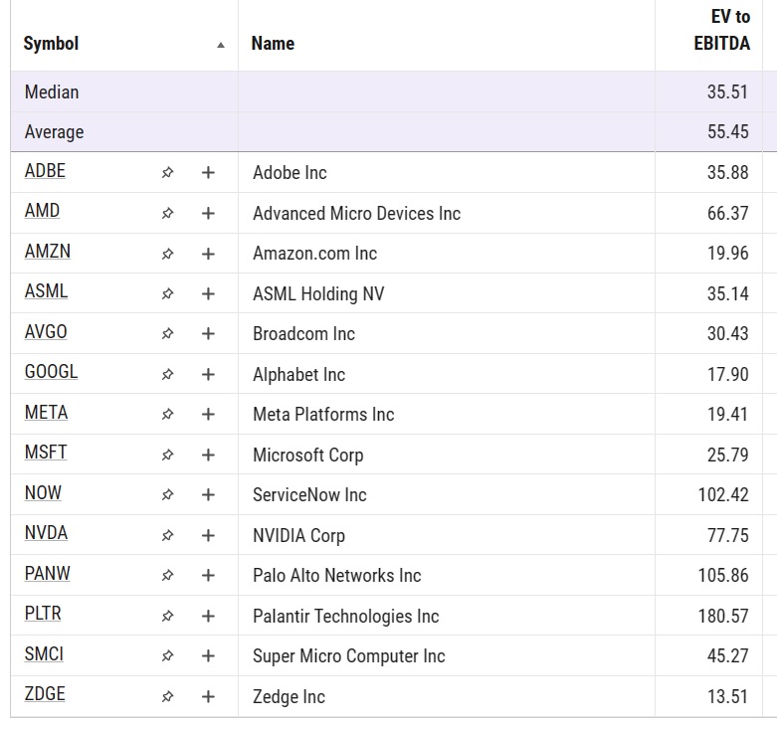This screenshot has width=777, height=731.
Task: Open the AMD ticker link
Action: pyautogui.click(x=42, y=211)
